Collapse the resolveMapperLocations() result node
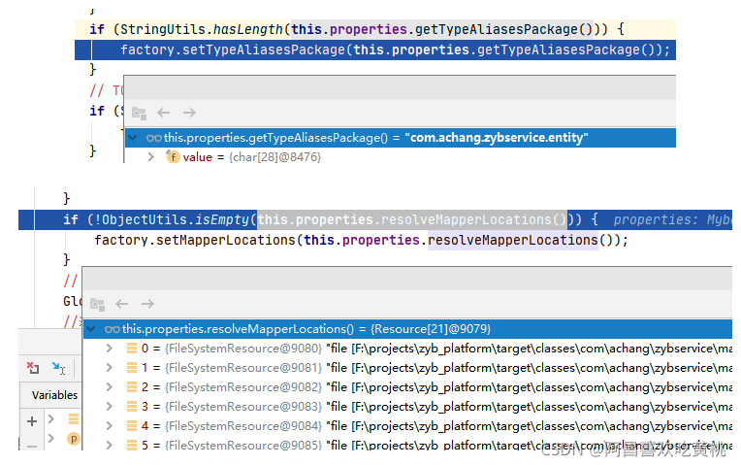The width and height of the screenshot is (741, 466). [91, 329]
